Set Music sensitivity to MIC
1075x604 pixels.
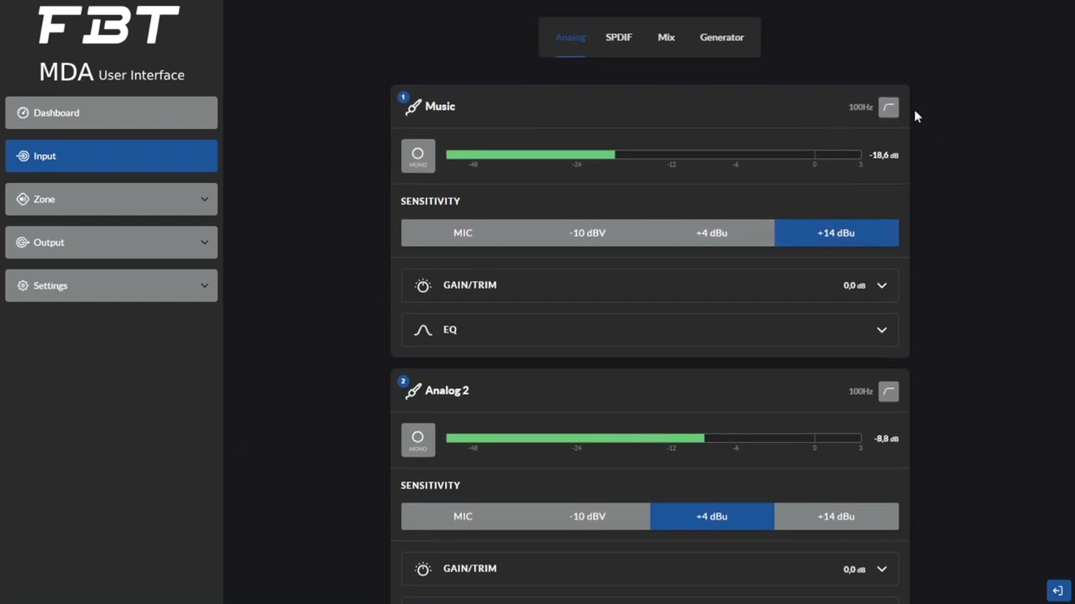(463, 233)
